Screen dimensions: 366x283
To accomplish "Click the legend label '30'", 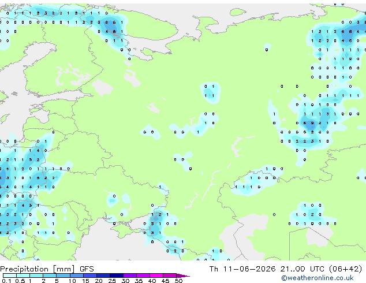I will pos(125,281).
